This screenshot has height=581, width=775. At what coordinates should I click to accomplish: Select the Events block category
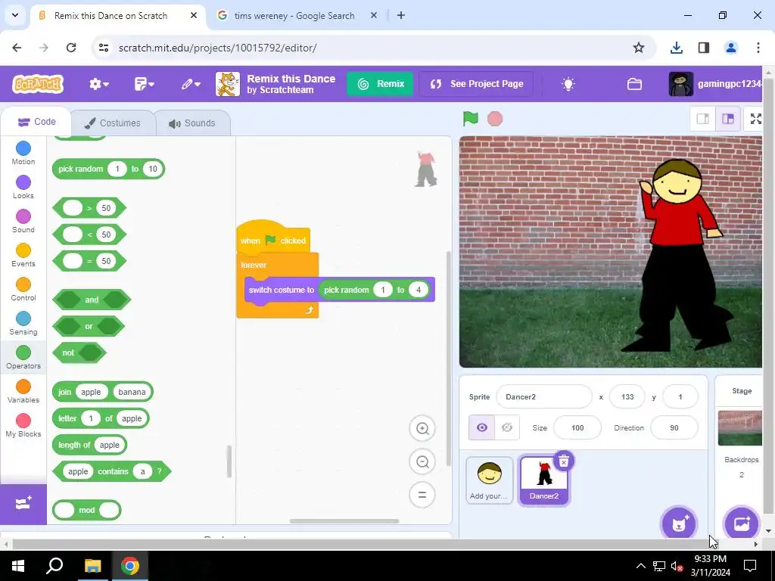tap(23, 256)
